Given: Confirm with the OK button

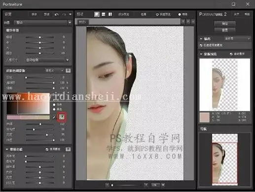Looking at the screenshot, I should [x=224, y=24].
